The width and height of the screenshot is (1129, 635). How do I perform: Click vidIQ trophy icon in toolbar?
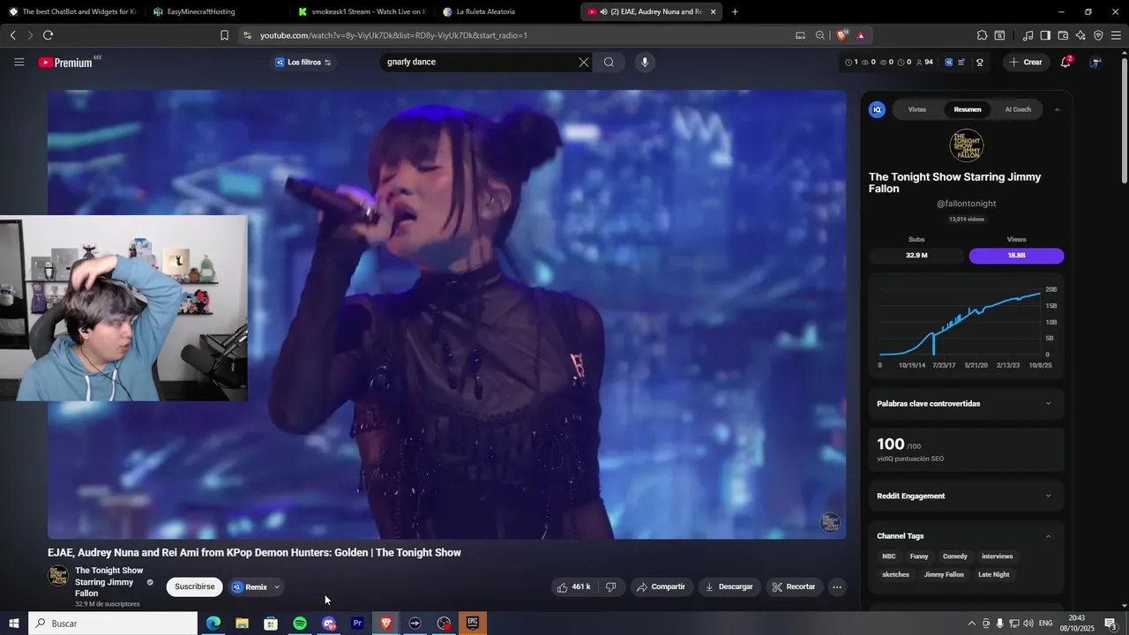tap(979, 62)
